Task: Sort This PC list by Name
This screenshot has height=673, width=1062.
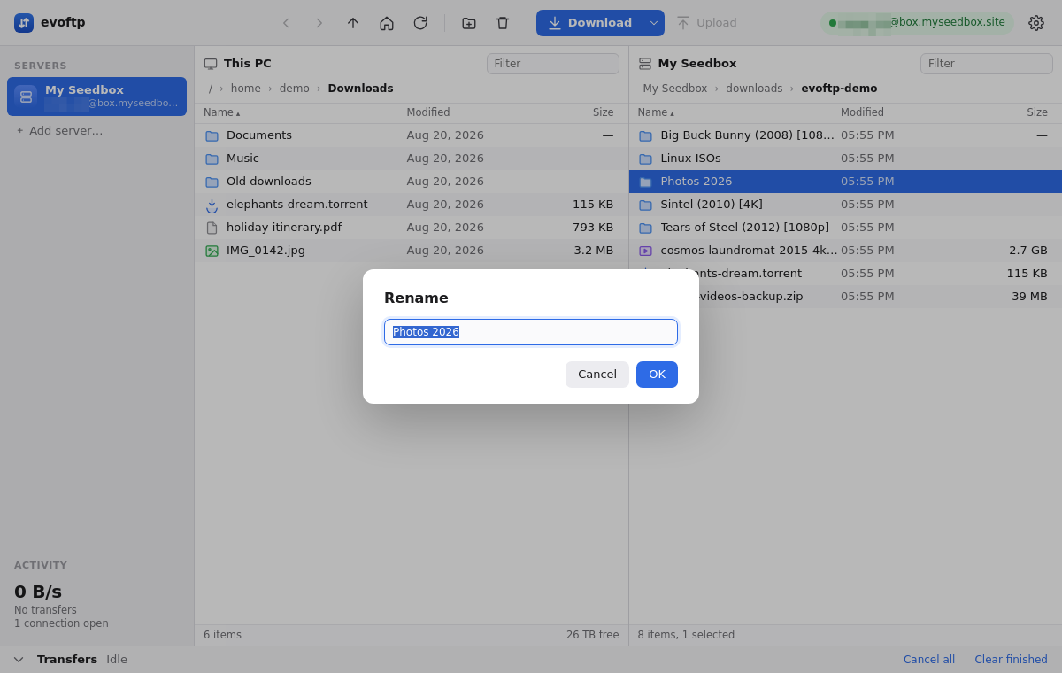Action: pos(221,112)
